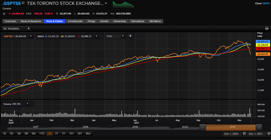Select the 2Y time range button
Image resolution: width=271 pixels, height=140 pixels.
point(56,134)
